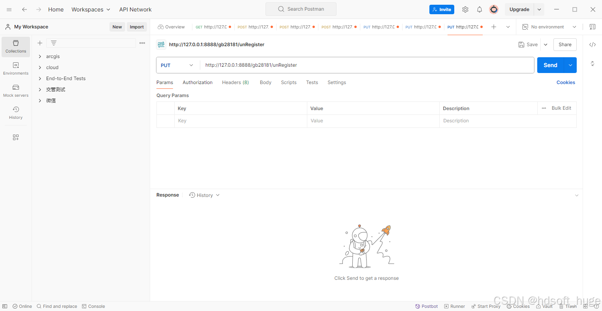Open the Cookies link
This screenshot has height=311, width=602.
pos(566,82)
